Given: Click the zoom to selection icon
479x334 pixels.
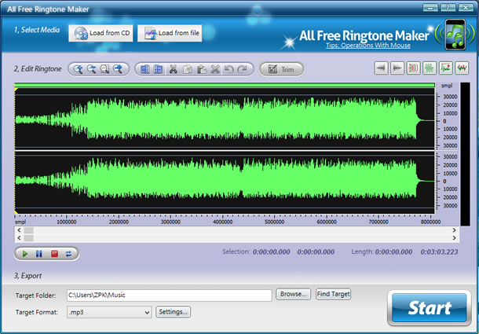Looking at the screenshot, I should [104, 69].
